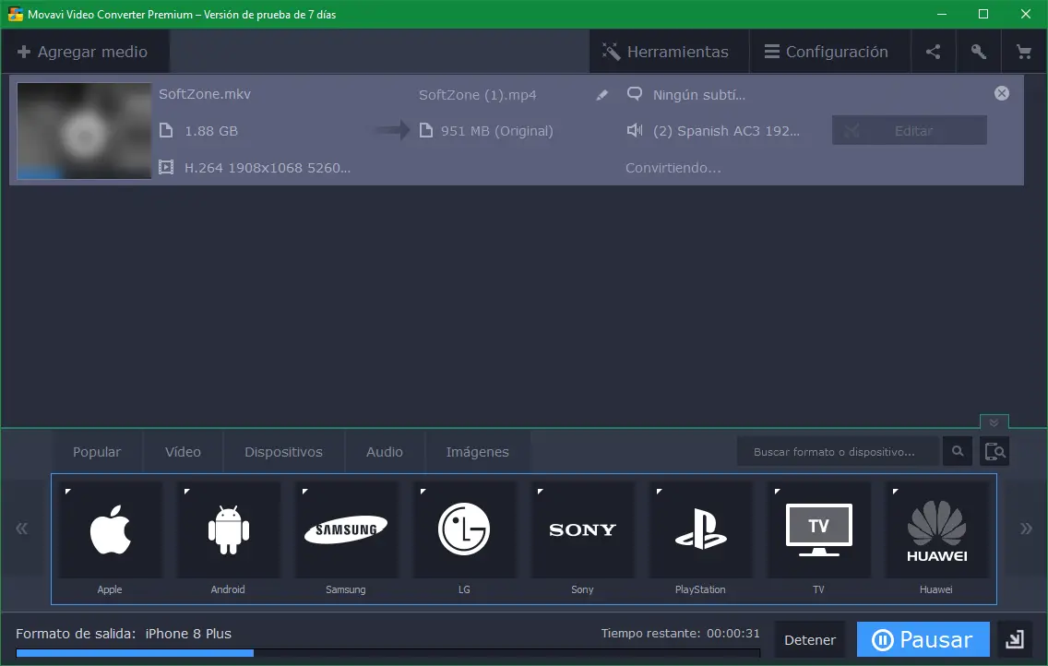Image resolution: width=1048 pixels, height=666 pixels.
Task: Switch to the Imágenes tab
Action: [477, 452]
